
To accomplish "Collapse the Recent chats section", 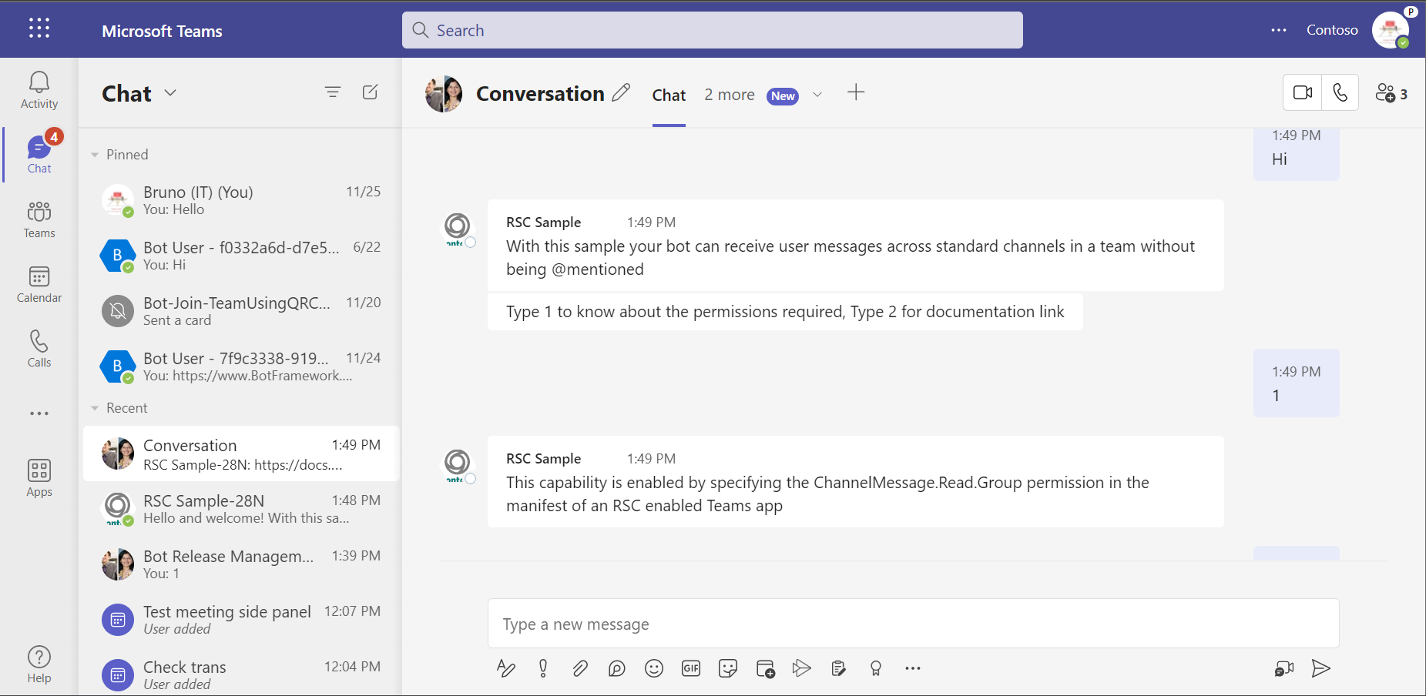I will [95, 408].
